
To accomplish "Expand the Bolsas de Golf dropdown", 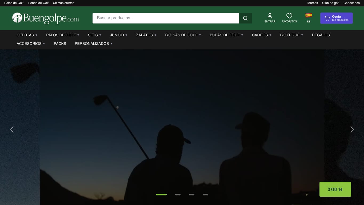I will point(183,35).
